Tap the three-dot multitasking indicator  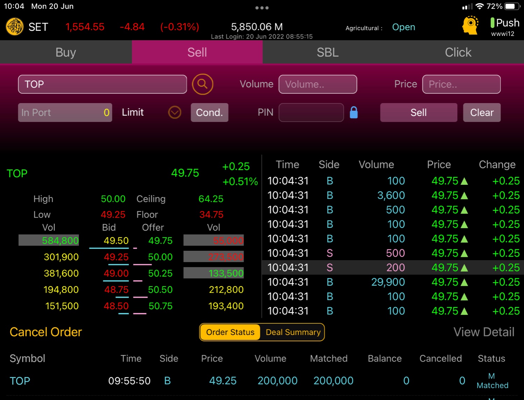262,8
